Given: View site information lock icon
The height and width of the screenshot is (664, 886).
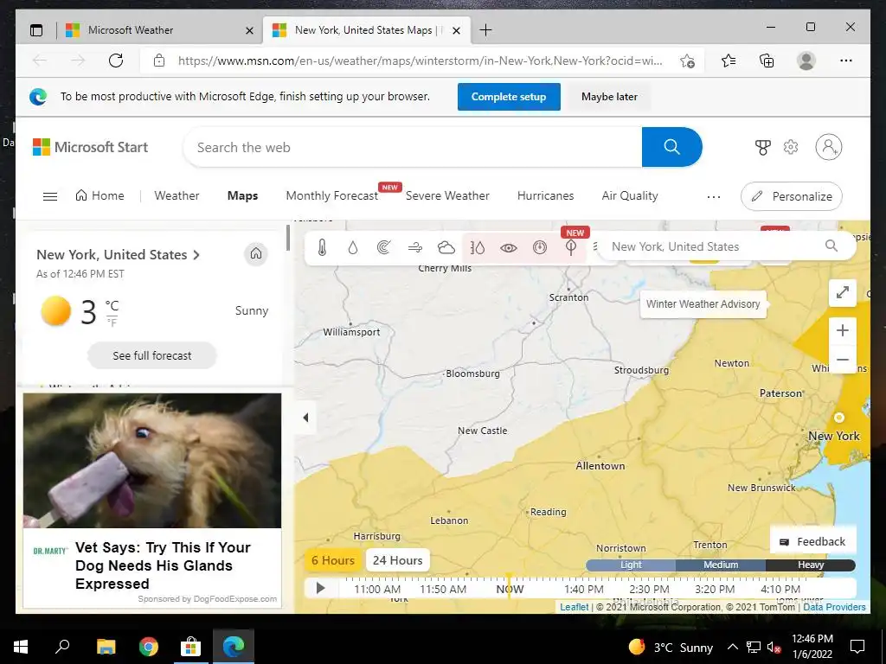Looking at the screenshot, I should (159, 61).
